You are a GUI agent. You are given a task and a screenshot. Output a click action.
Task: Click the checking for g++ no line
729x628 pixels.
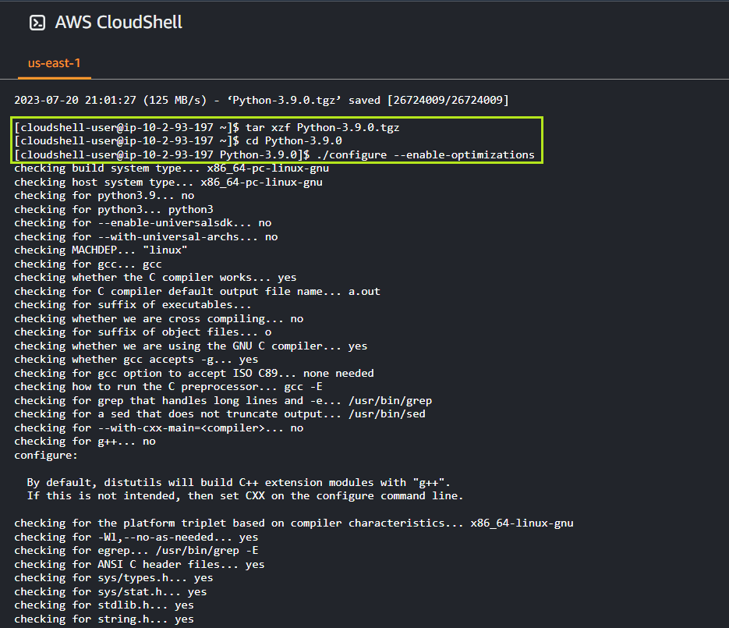[84, 441]
